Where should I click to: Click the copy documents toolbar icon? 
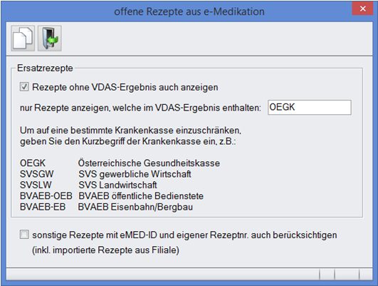tap(23, 39)
